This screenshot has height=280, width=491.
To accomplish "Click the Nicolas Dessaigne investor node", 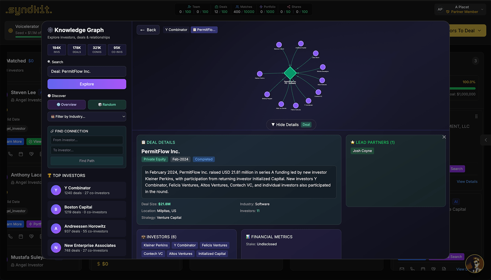I will click(x=323, y=67).
